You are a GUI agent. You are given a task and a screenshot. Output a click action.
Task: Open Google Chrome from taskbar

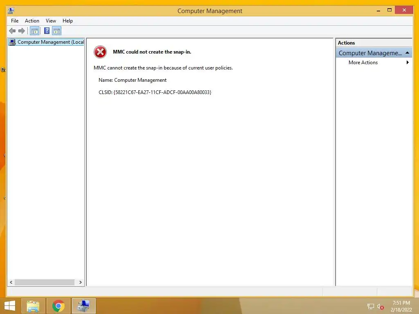(58, 306)
